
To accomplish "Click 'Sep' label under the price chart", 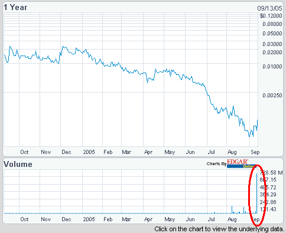I will (255, 152).
